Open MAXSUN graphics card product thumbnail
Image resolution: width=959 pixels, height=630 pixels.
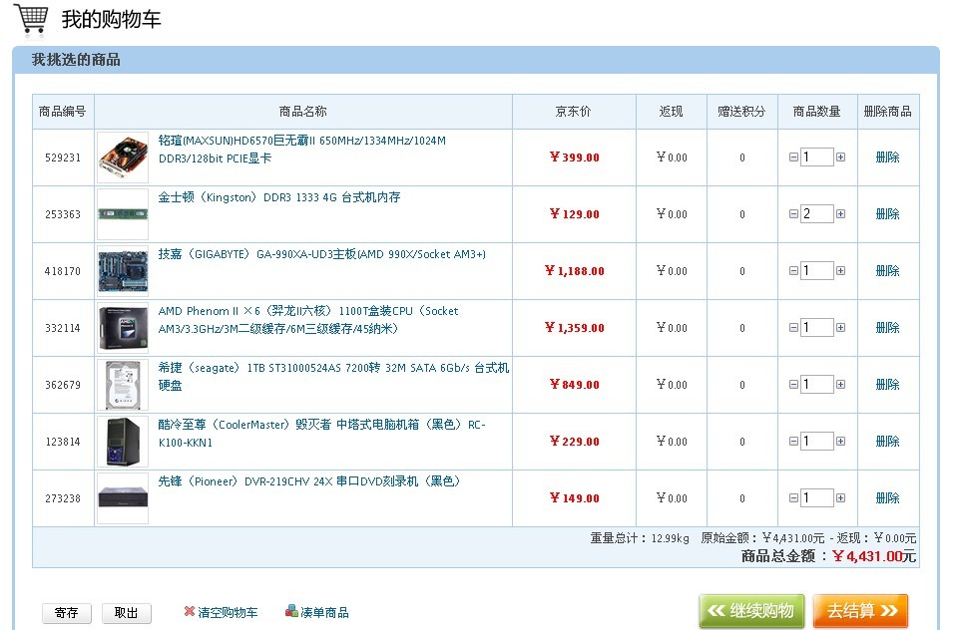(x=123, y=157)
